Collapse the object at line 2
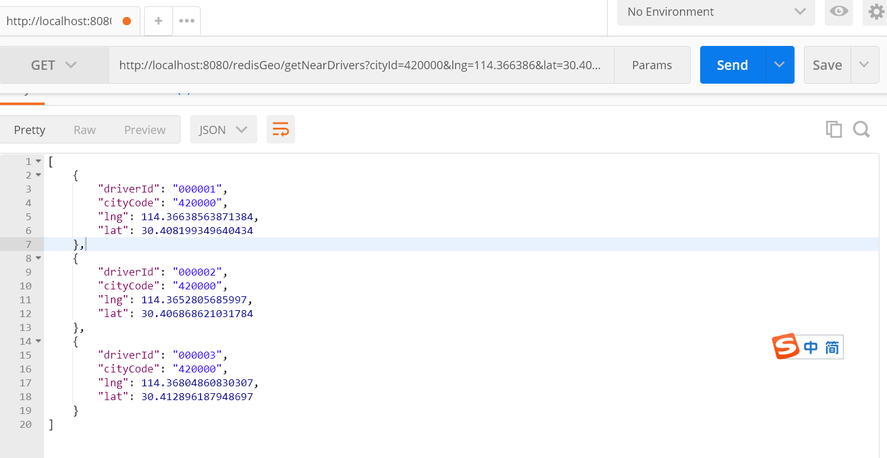 point(38,176)
